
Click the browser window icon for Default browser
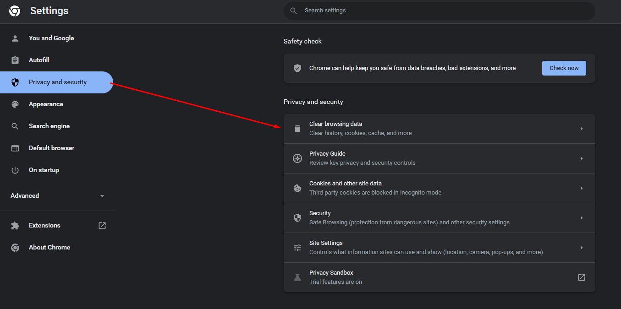[15, 148]
